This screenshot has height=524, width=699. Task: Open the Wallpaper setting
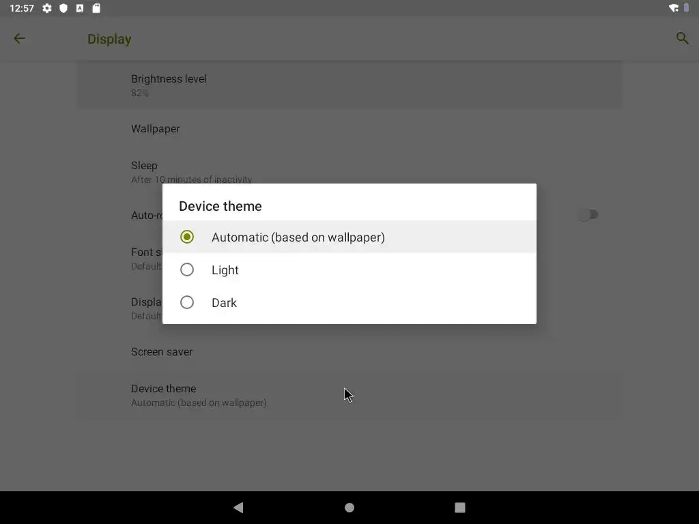tap(349, 129)
